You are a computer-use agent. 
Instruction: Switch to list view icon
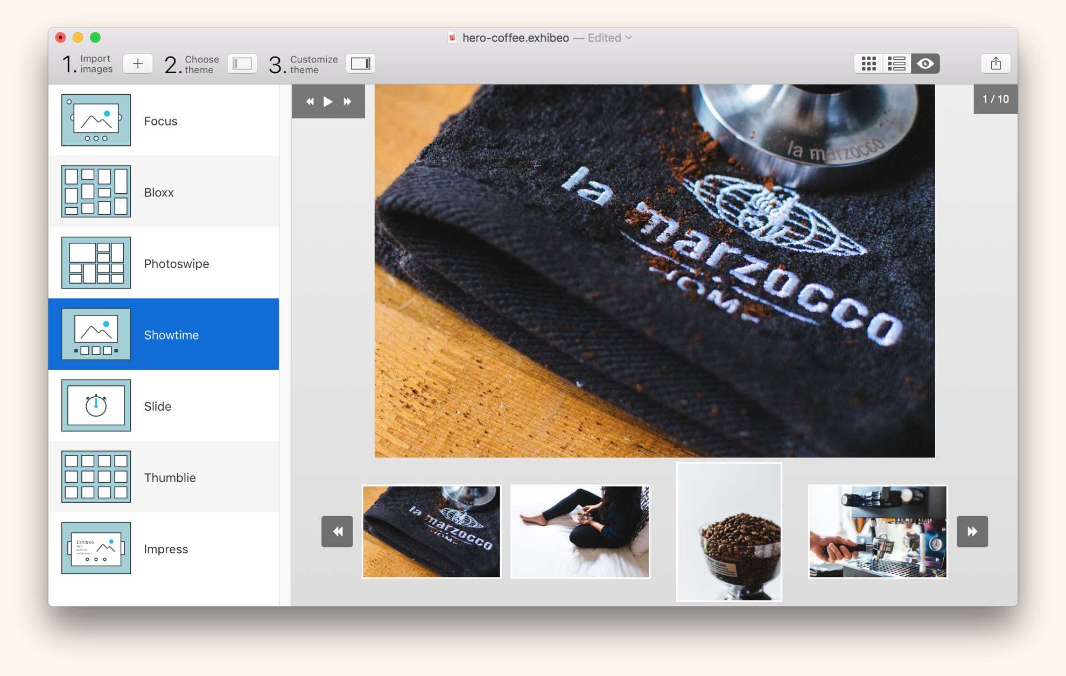[896, 64]
